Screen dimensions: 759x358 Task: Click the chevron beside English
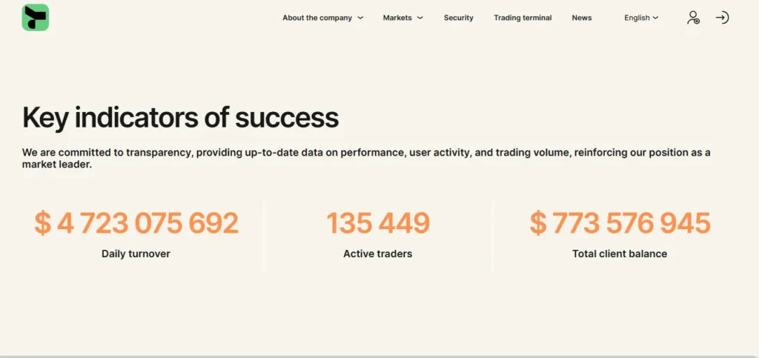655,18
